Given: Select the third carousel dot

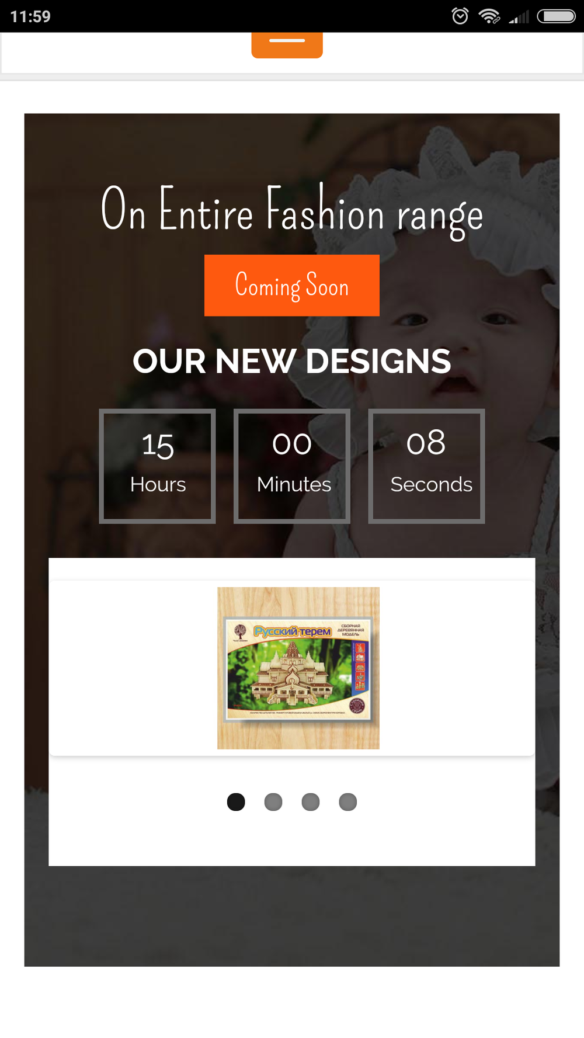Looking at the screenshot, I should click(x=311, y=801).
